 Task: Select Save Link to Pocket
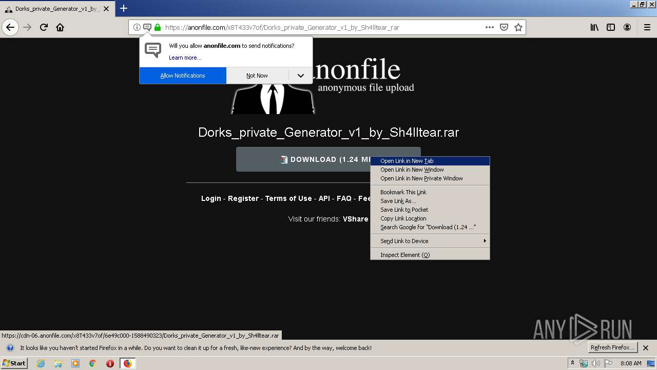coord(430,210)
